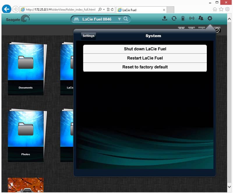Minimize the browser window
This screenshot has width=233, height=193.
(x=210, y=3)
